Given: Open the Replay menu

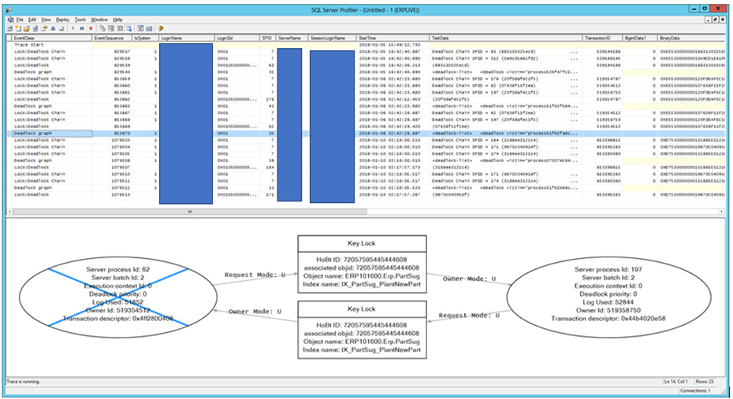Looking at the screenshot, I should 62,20.
